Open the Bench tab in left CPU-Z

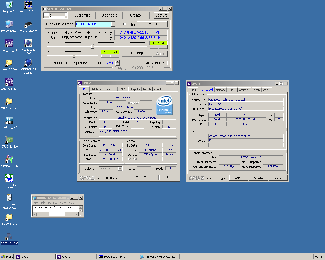(x=147, y=89)
